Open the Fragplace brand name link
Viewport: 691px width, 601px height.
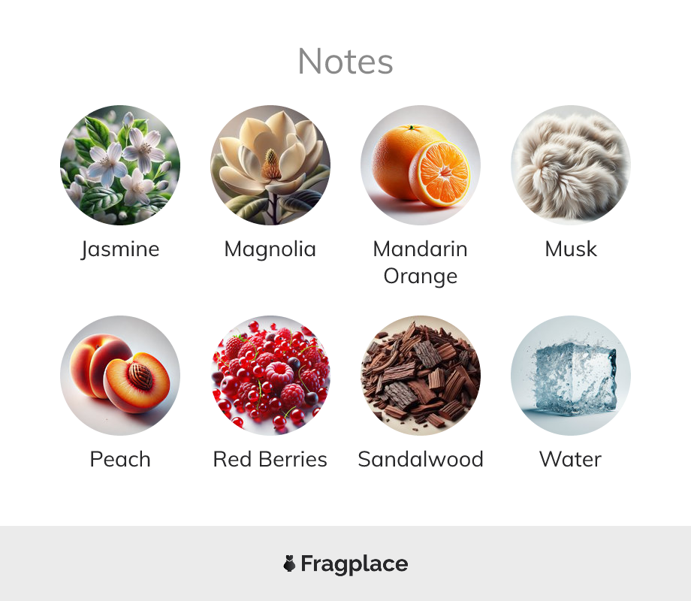[x=355, y=564]
